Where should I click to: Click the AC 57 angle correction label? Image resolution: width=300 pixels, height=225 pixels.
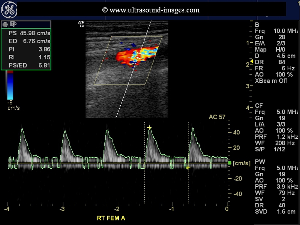pos(217,117)
